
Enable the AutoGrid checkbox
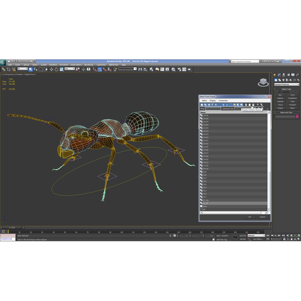(280, 92)
